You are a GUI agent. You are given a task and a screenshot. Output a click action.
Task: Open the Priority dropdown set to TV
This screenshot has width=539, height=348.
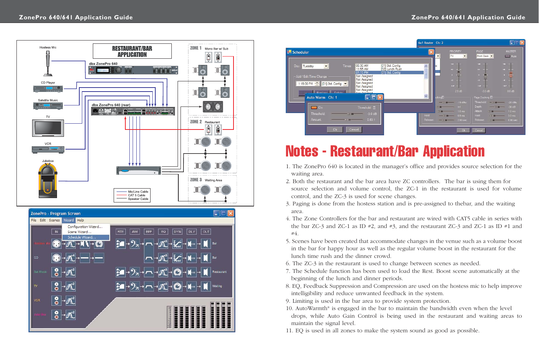click(458, 56)
